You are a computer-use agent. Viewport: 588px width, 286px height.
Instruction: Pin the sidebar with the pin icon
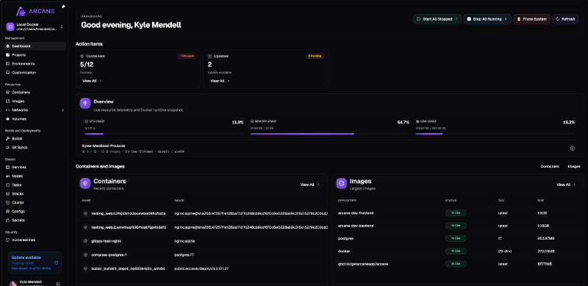point(63,7)
